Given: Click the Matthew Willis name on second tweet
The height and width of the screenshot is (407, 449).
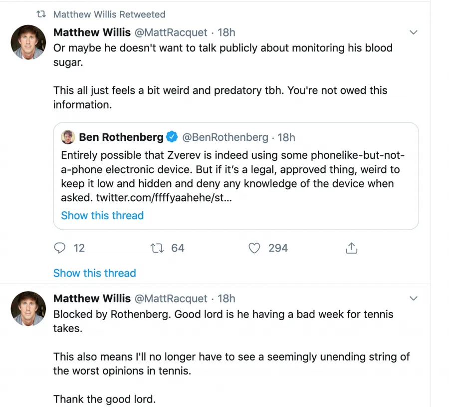Looking at the screenshot, I should click(x=91, y=299).
